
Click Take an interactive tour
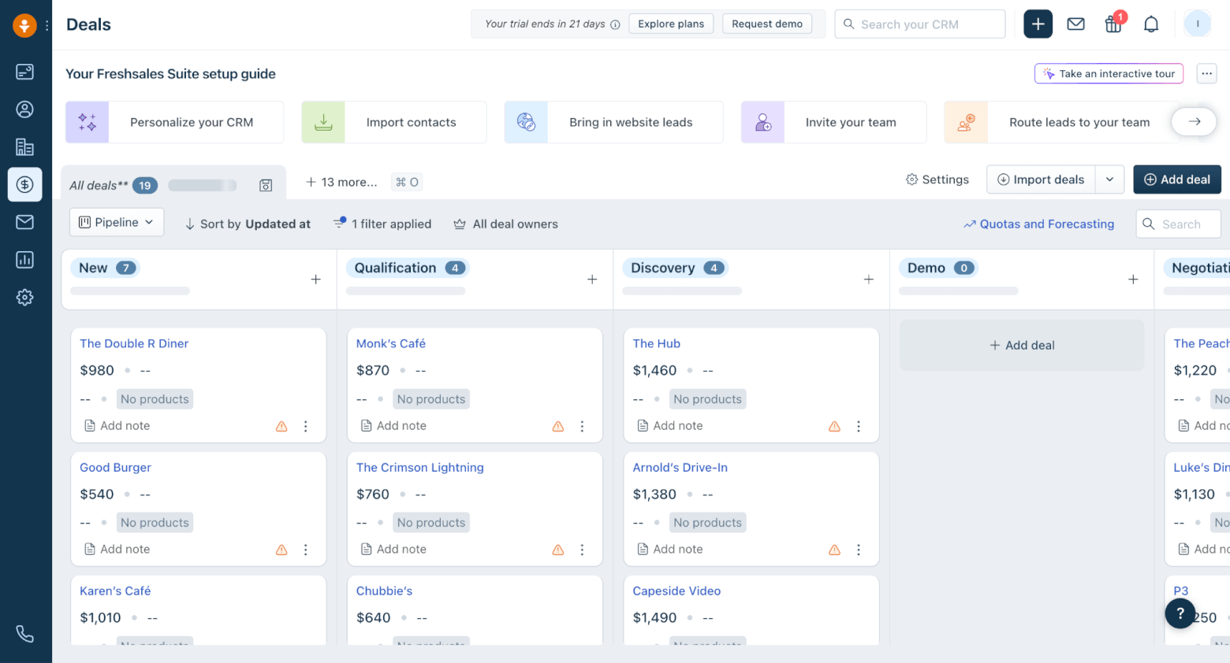click(x=1109, y=73)
